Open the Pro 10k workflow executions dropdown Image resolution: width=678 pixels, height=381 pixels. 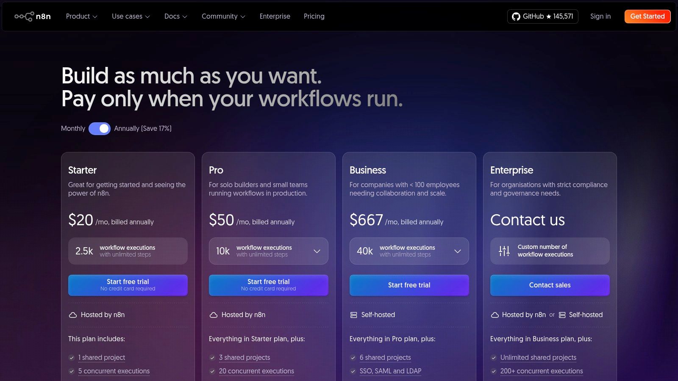[269, 251]
